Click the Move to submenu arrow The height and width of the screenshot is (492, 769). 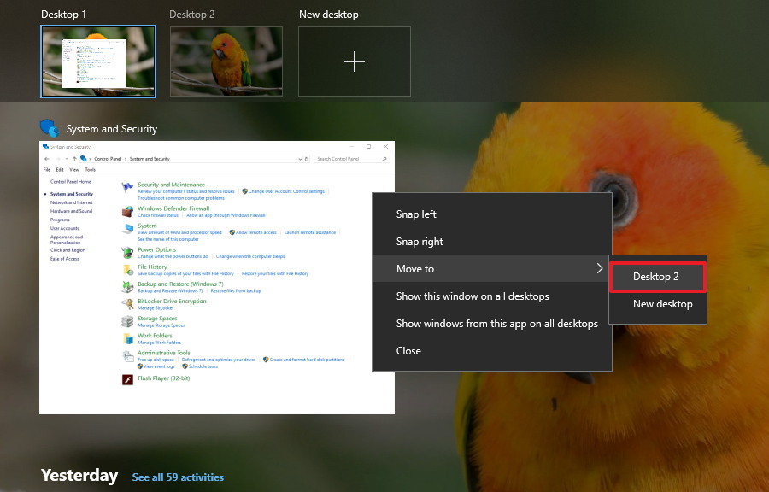[x=599, y=268]
